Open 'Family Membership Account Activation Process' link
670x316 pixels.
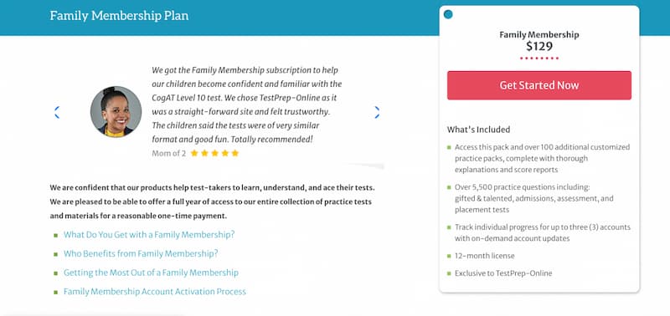(155, 292)
